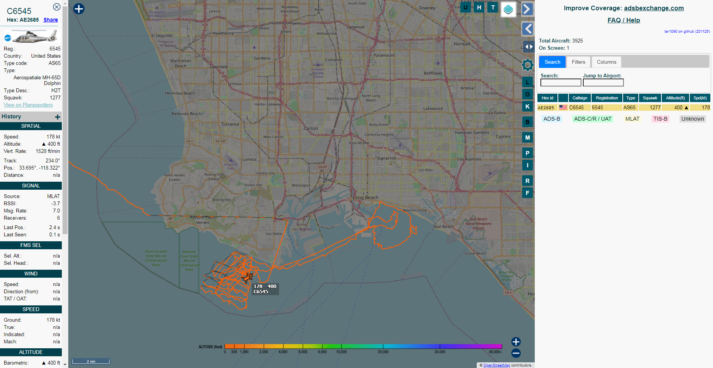This screenshot has width=713, height=368.
Task: Toggle the T map button
Action: [493, 7]
